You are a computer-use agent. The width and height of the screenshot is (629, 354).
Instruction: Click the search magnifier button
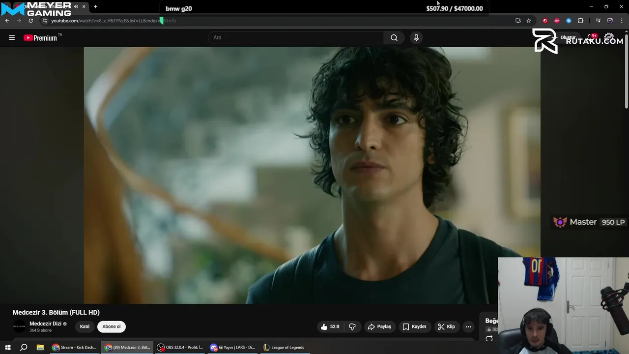(394, 38)
